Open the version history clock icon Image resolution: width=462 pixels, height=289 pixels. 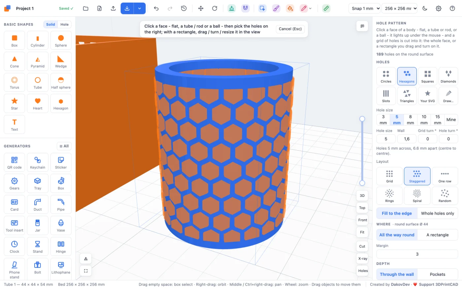tap(184, 9)
